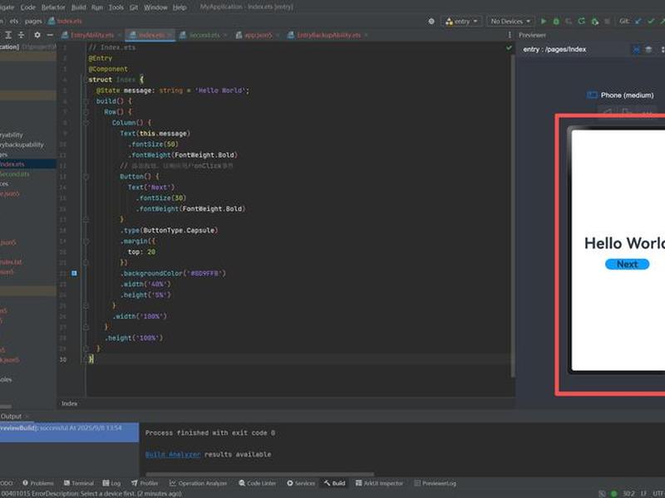Click the layers icon in Previewer header
Screen dimensions: 665x498
(648, 50)
